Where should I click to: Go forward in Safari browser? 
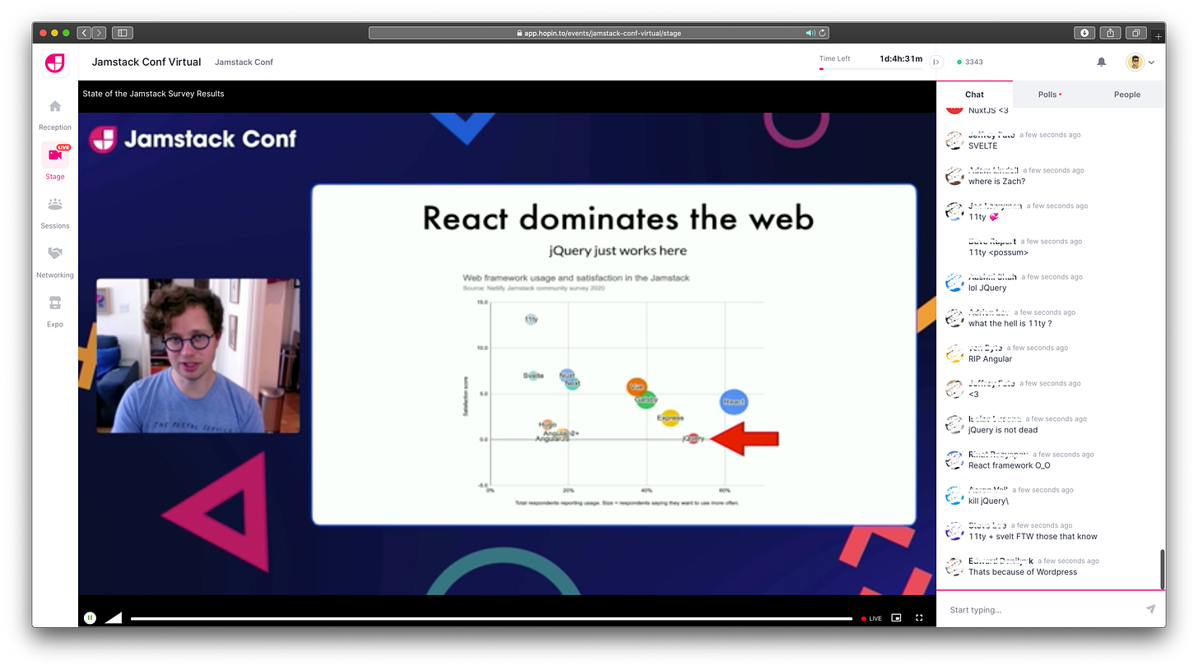99,33
